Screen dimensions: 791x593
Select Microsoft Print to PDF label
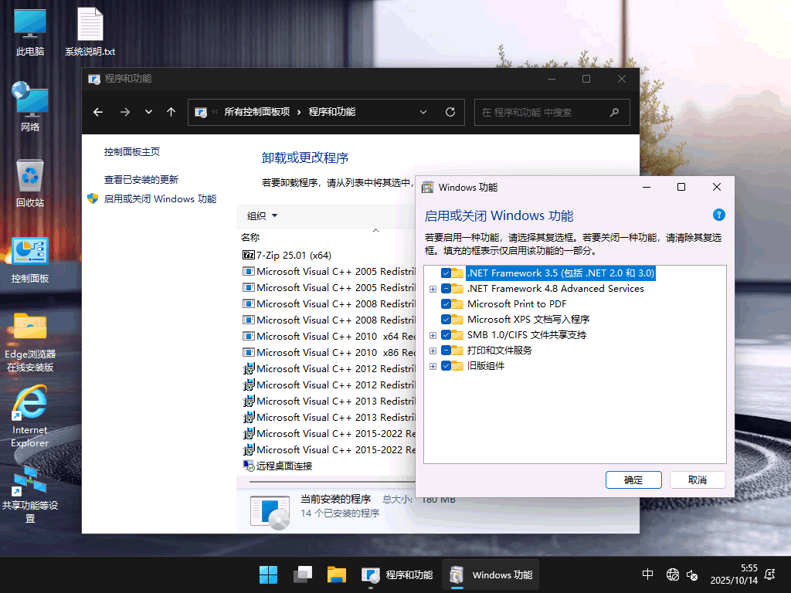tap(517, 304)
